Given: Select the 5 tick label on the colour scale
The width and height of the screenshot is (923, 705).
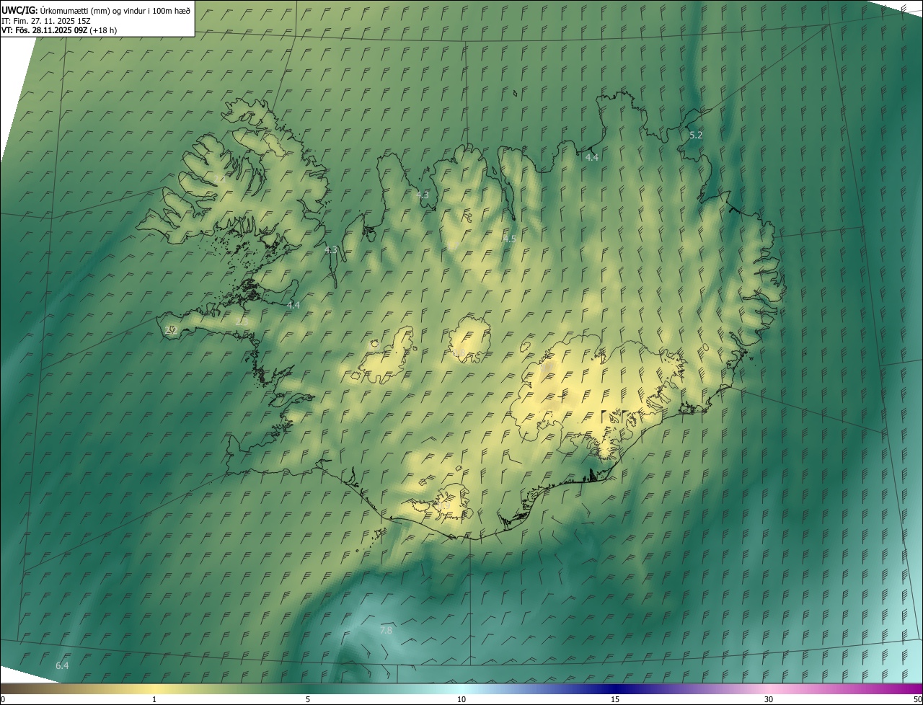Looking at the screenshot, I should pos(308,699).
